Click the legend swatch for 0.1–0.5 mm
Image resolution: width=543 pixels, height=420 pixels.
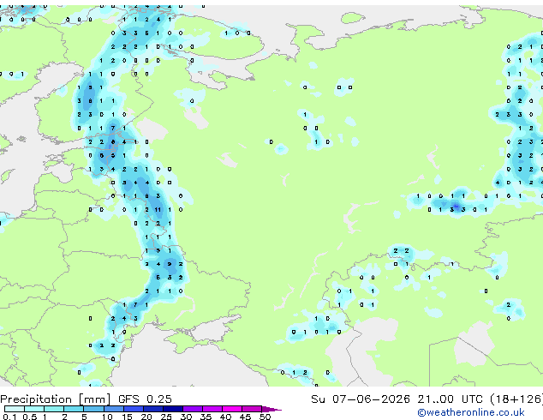pos(15,409)
